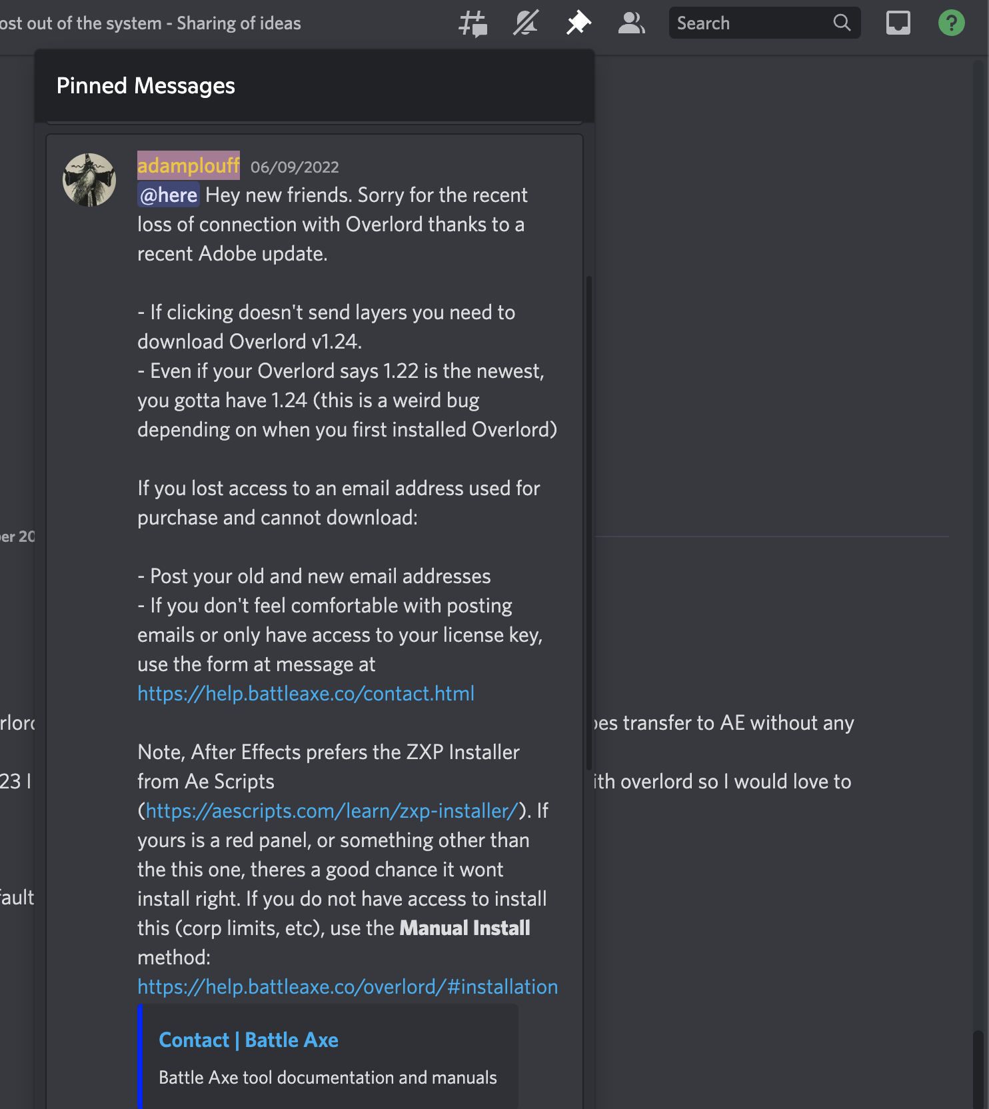Viewport: 989px width, 1109px height.
Task: Select the Member List people icon
Action: click(631, 22)
